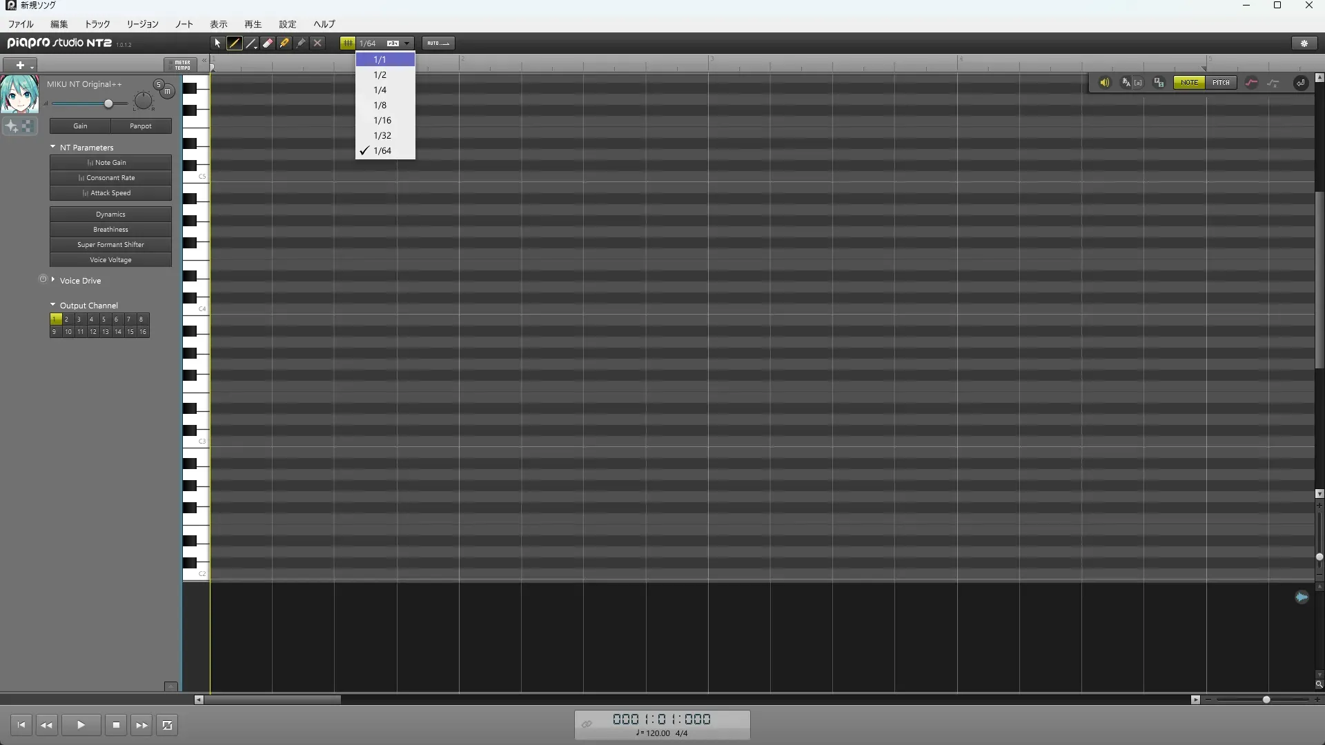Viewport: 1325px width, 745px height.
Task: Open the トラック menu
Action: click(x=97, y=24)
